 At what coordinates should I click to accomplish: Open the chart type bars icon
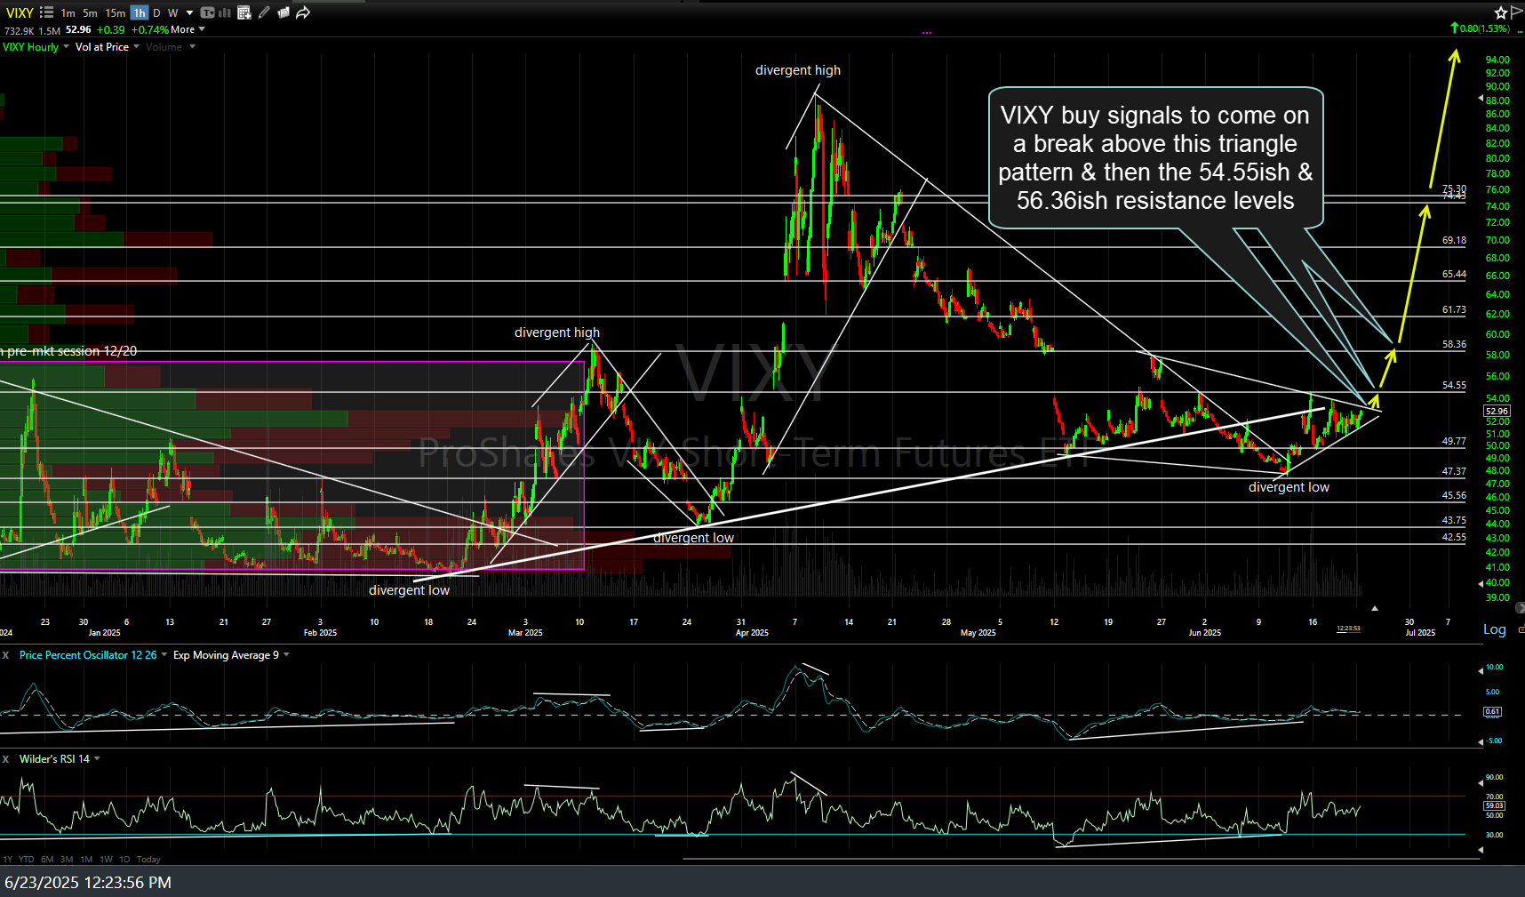coord(225,12)
